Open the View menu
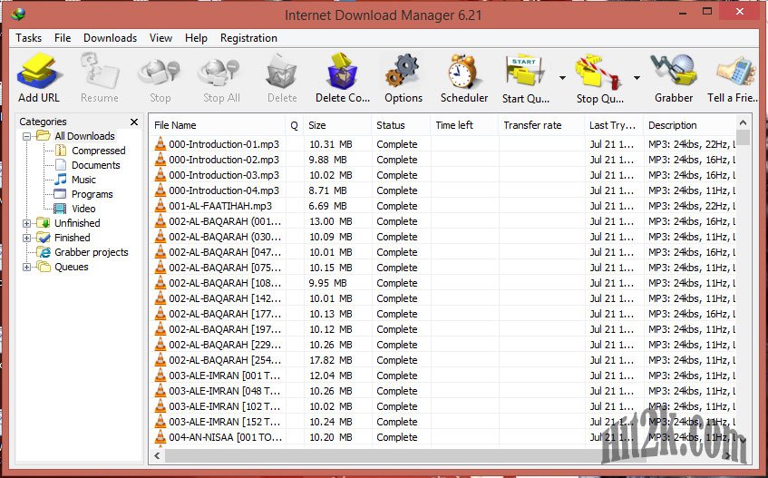The width and height of the screenshot is (768, 478). pyautogui.click(x=160, y=38)
